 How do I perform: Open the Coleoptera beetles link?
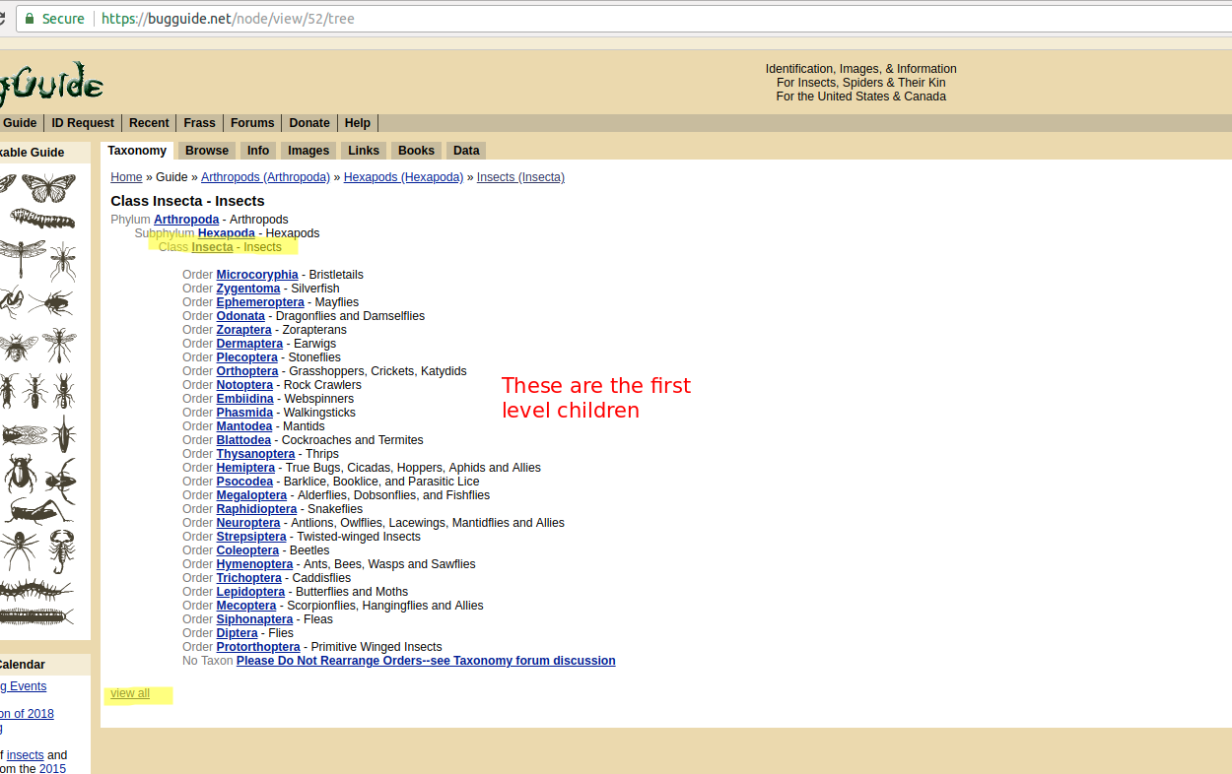tap(247, 549)
